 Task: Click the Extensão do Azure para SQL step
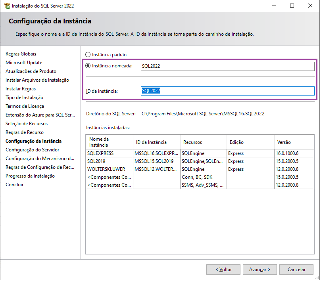point(40,115)
